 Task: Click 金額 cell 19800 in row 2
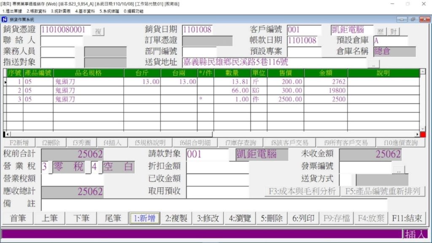[x=326, y=91]
